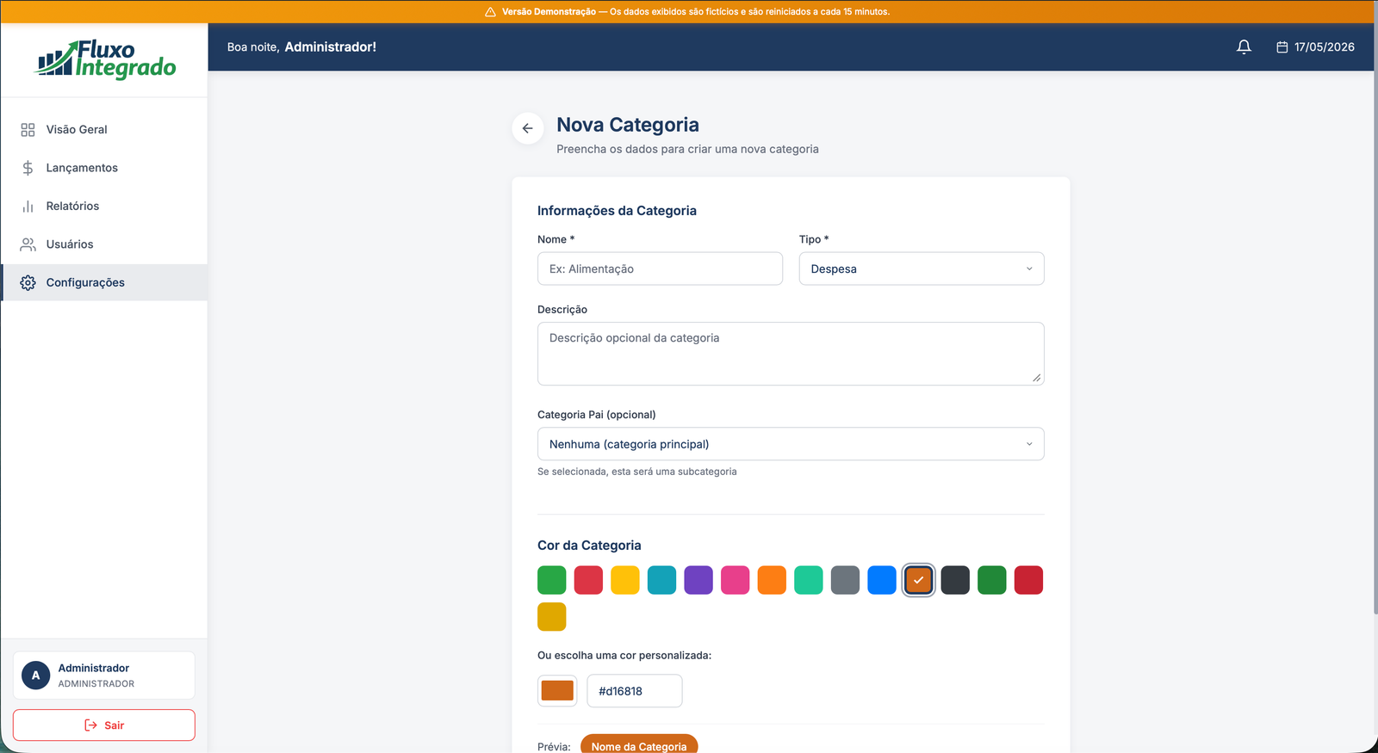
Task: Pick the purple color swatch
Action: pos(698,580)
